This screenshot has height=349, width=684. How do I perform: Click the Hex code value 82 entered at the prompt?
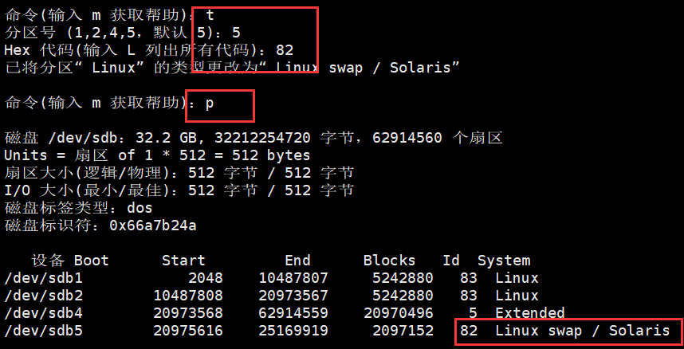[285, 49]
